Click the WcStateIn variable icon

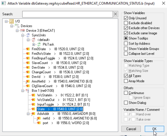pos(33,95)
